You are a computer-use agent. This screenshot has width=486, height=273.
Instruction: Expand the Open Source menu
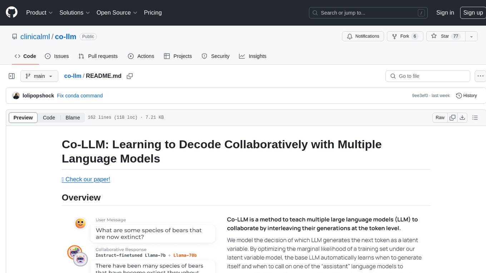(117, 13)
